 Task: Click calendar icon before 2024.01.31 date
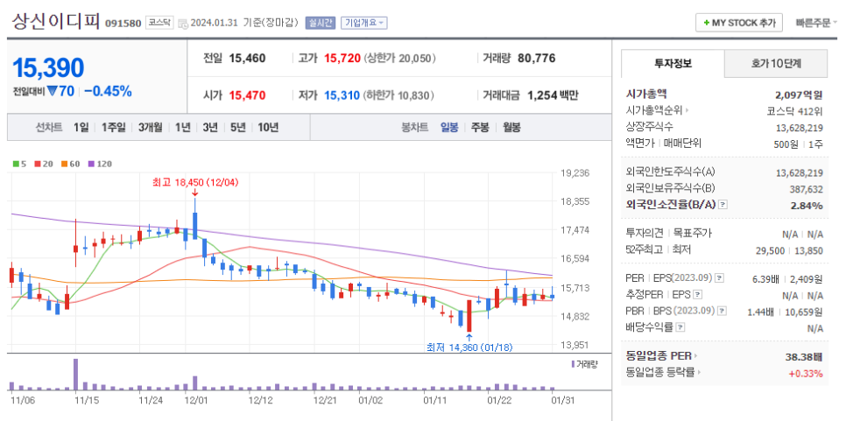(x=182, y=24)
